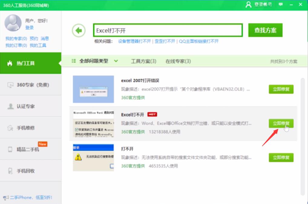The width and height of the screenshot is (308, 204).
Task: Click the 共找到3个方案 count text
Action: [x=283, y=61]
